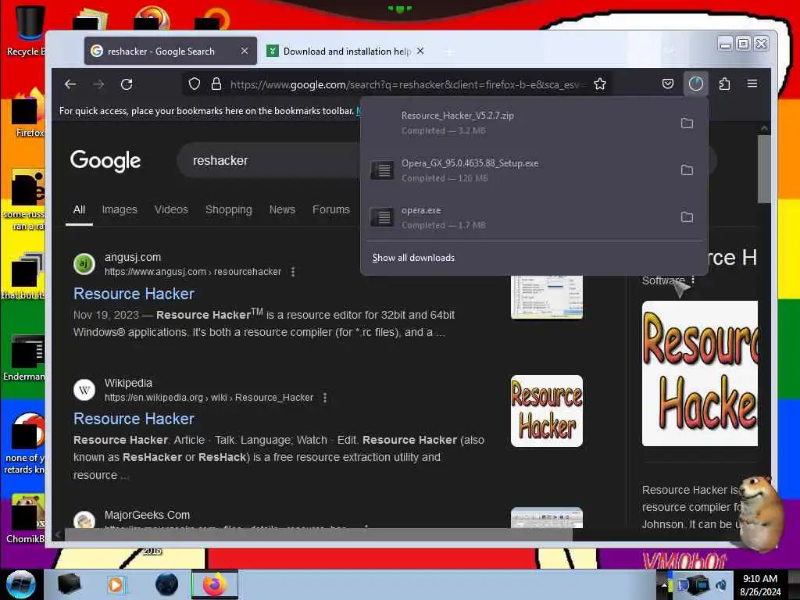
Task: Open options menu for angusj.com result
Action: coord(293,272)
